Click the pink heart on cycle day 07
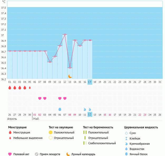 click(40, 98)
